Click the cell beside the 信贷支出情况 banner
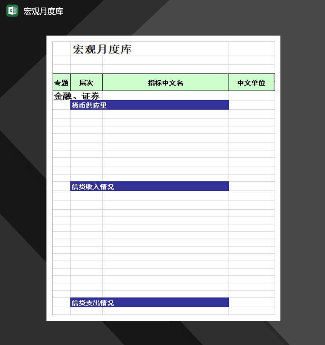Image resolution: width=325 pixels, height=345 pixels. (x=251, y=302)
